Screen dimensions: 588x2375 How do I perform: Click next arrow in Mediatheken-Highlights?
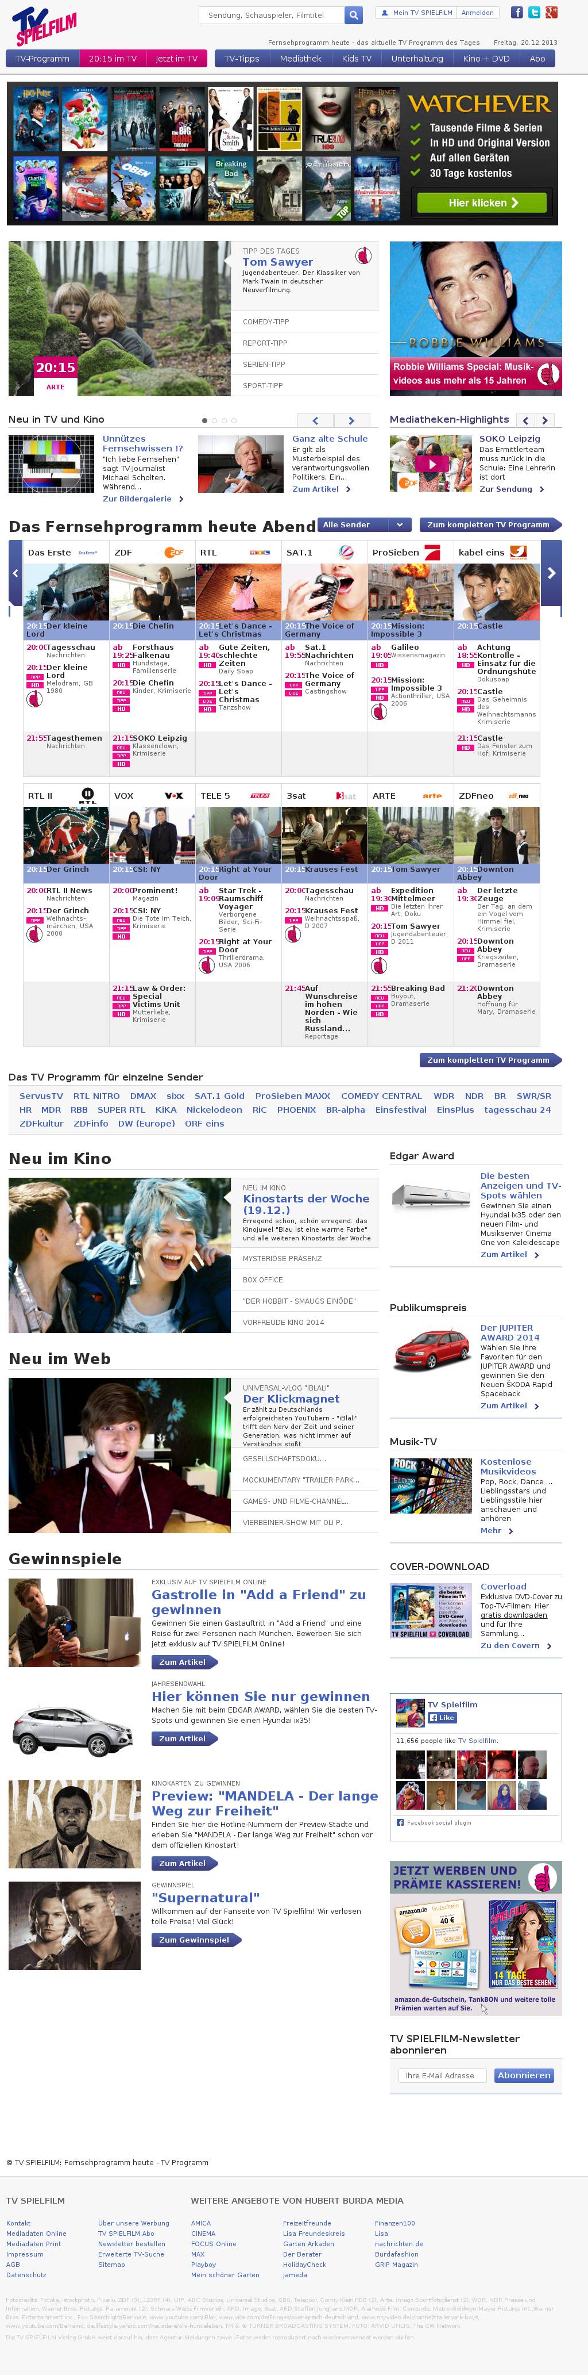click(x=545, y=420)
